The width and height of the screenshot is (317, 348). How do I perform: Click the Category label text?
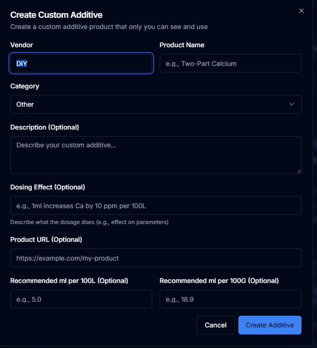pyautogui.click(x=25, y=86)
